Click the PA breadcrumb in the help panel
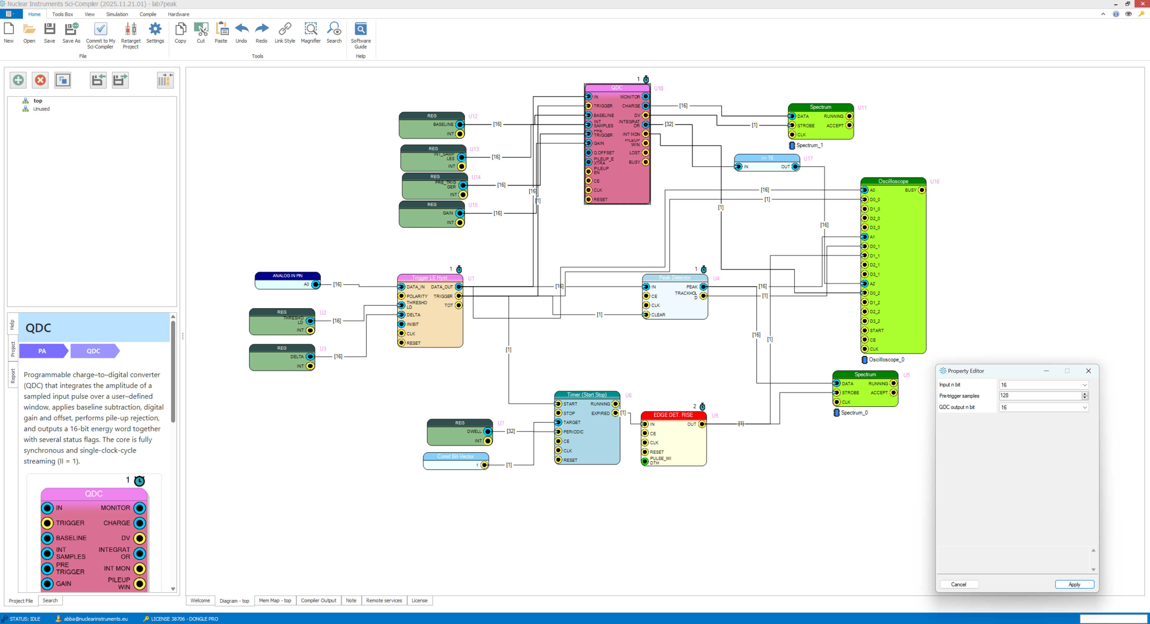Viewport: 1150px width, 624px height. pos(43,351)
